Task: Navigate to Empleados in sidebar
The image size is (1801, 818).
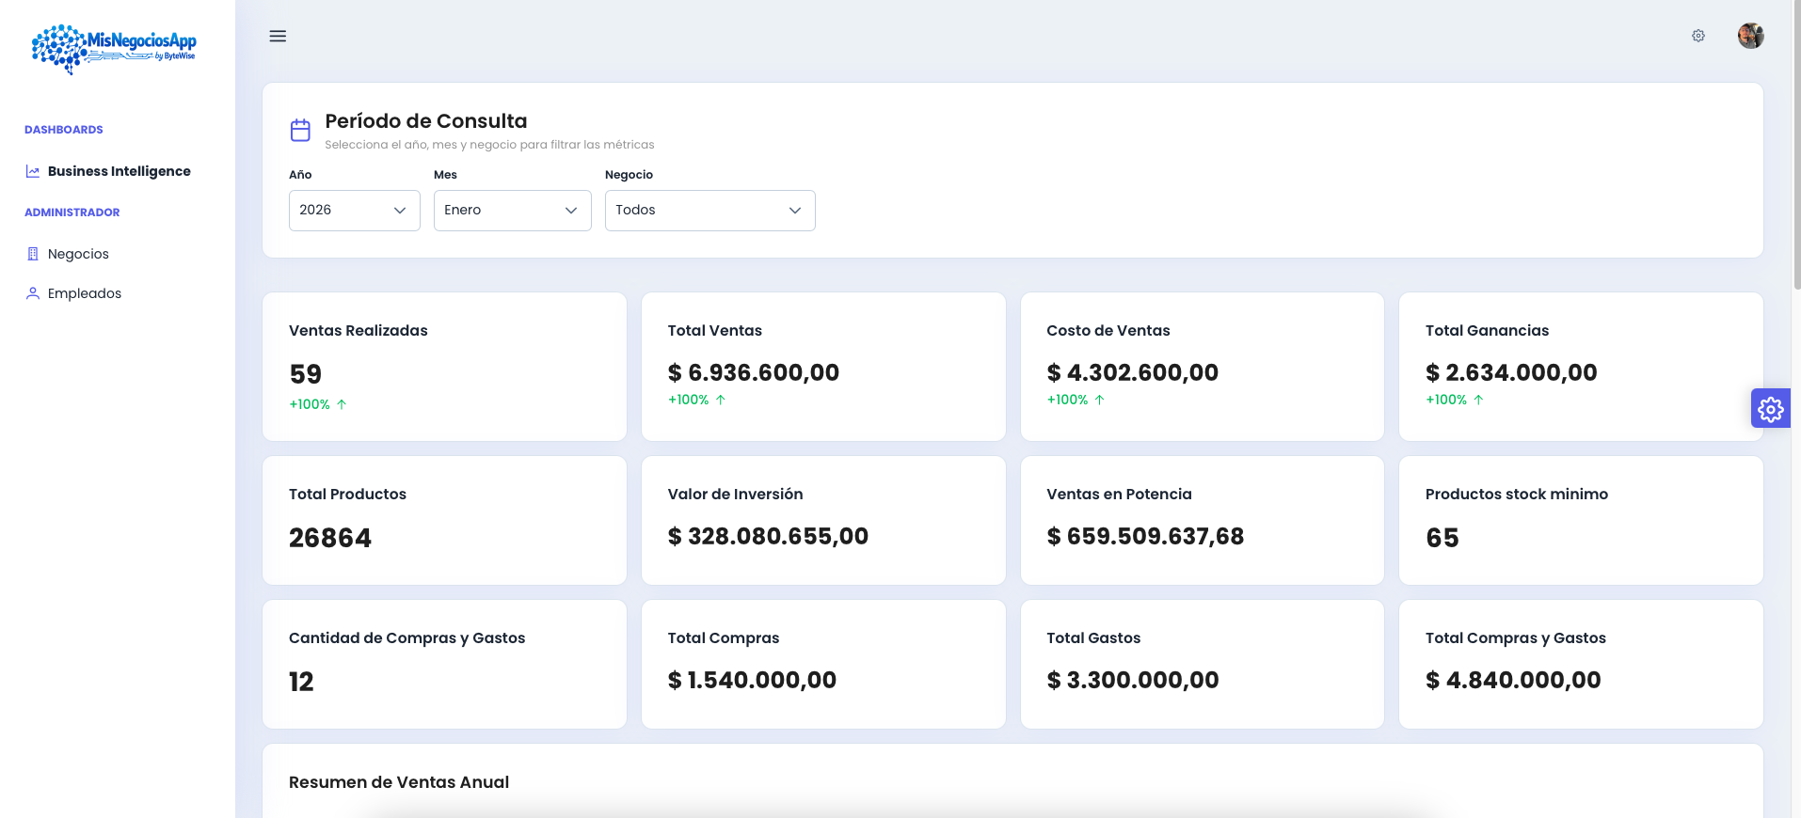Action: click(x=85, y=293)
